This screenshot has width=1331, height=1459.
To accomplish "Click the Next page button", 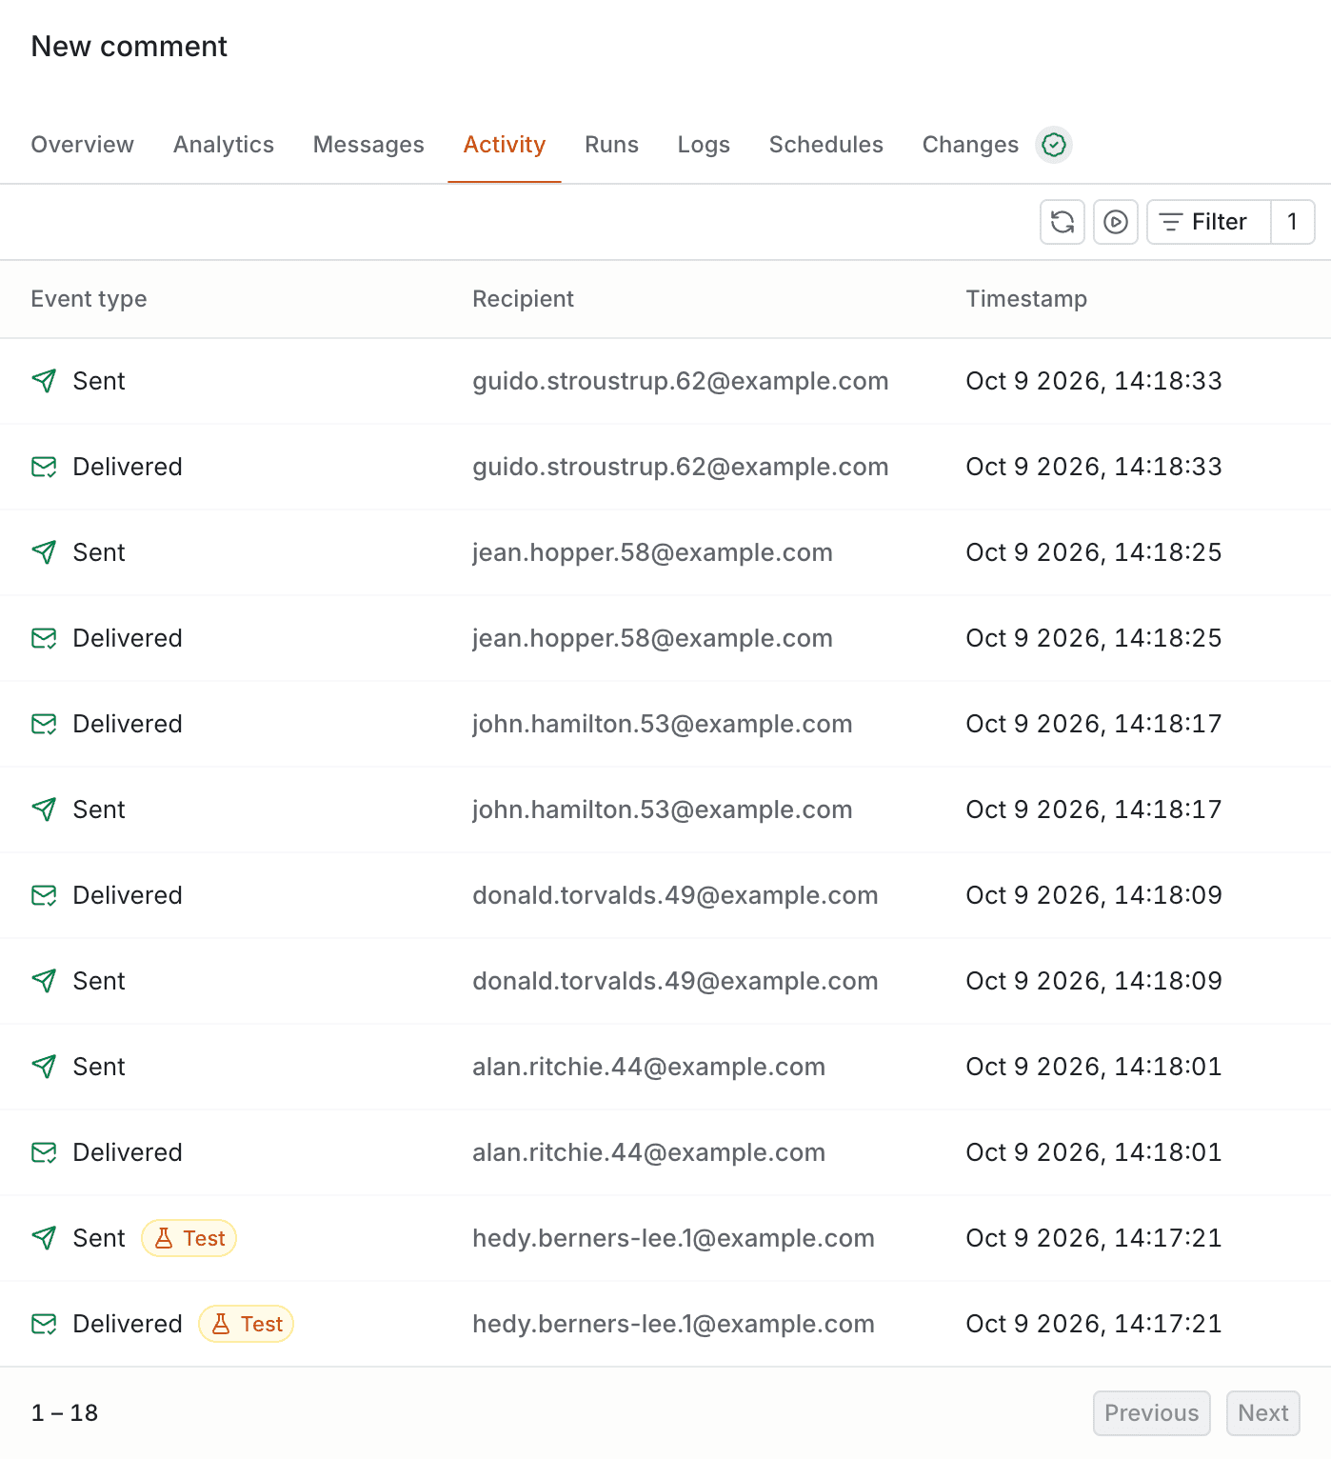I will [x=1263, y=1413].
